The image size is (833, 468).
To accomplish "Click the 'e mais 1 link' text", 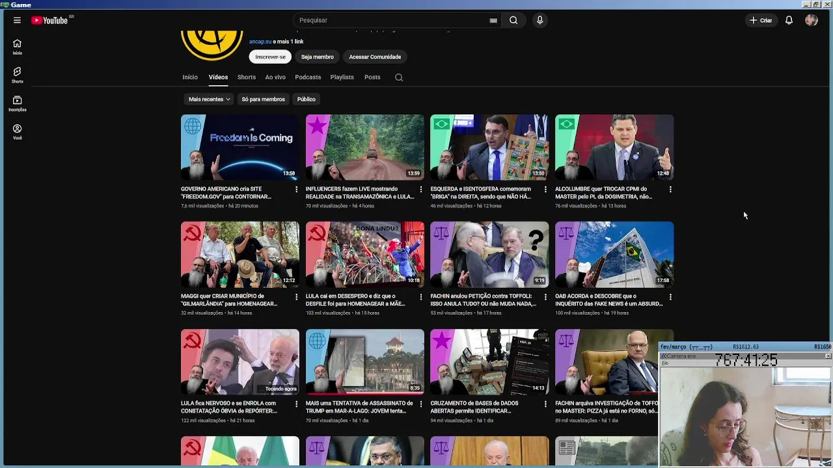I will click(288, 42).
